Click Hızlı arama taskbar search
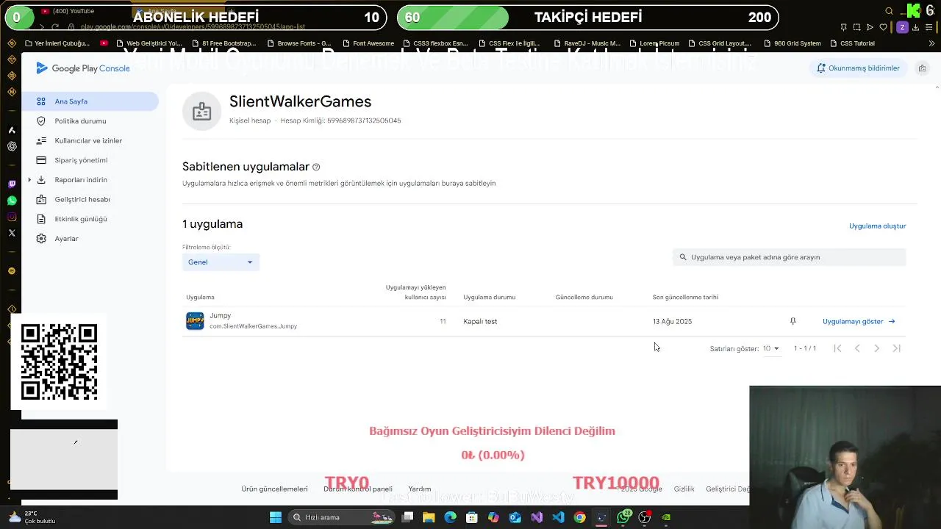 click(342, 517)
